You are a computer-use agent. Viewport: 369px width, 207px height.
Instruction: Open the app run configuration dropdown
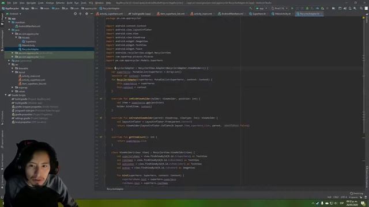261,8
